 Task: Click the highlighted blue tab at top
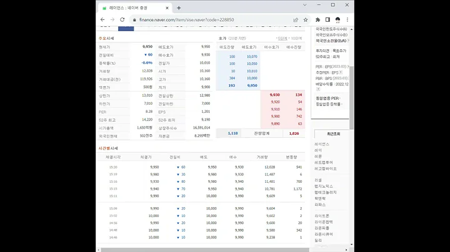click(126, 28)
